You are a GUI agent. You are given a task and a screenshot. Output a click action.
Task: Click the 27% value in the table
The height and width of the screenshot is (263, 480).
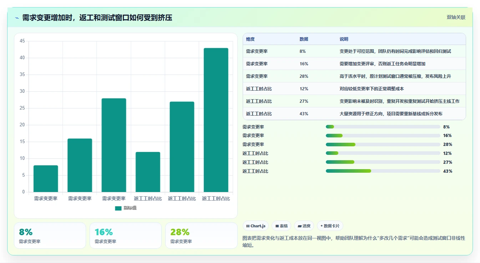pyautogui.click(x=304, y=101)
